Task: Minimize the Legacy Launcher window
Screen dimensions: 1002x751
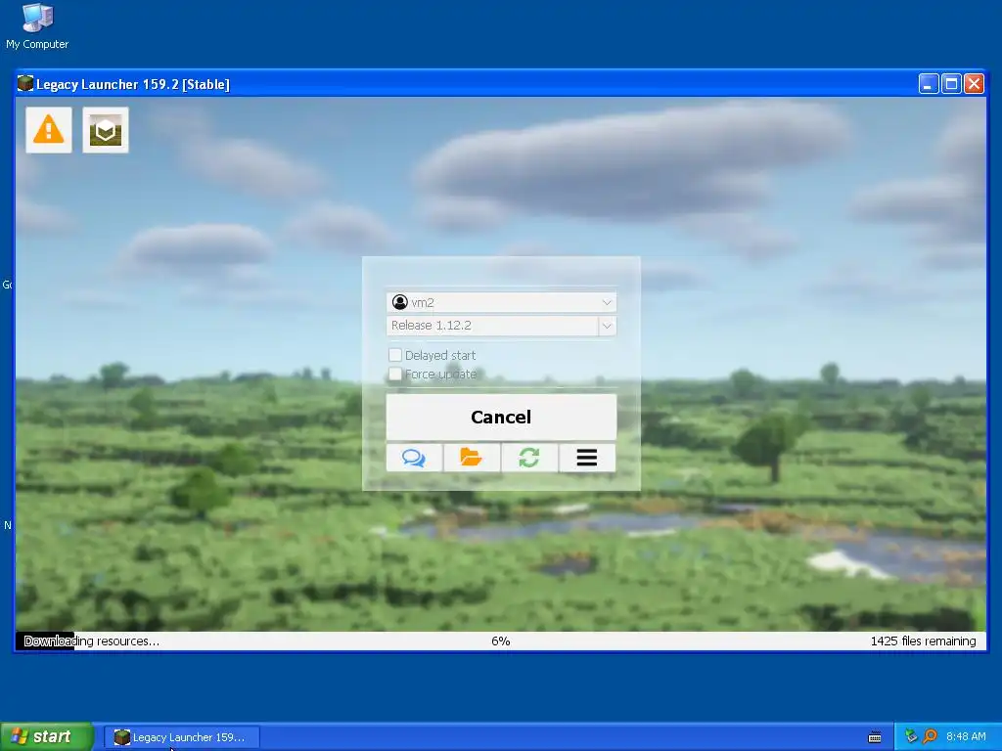Action: [929, 84]
